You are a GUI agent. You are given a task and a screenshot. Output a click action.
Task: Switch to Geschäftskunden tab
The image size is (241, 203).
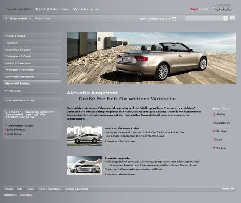pos(52,9)
